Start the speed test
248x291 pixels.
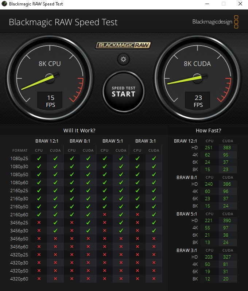pos(123,92)
